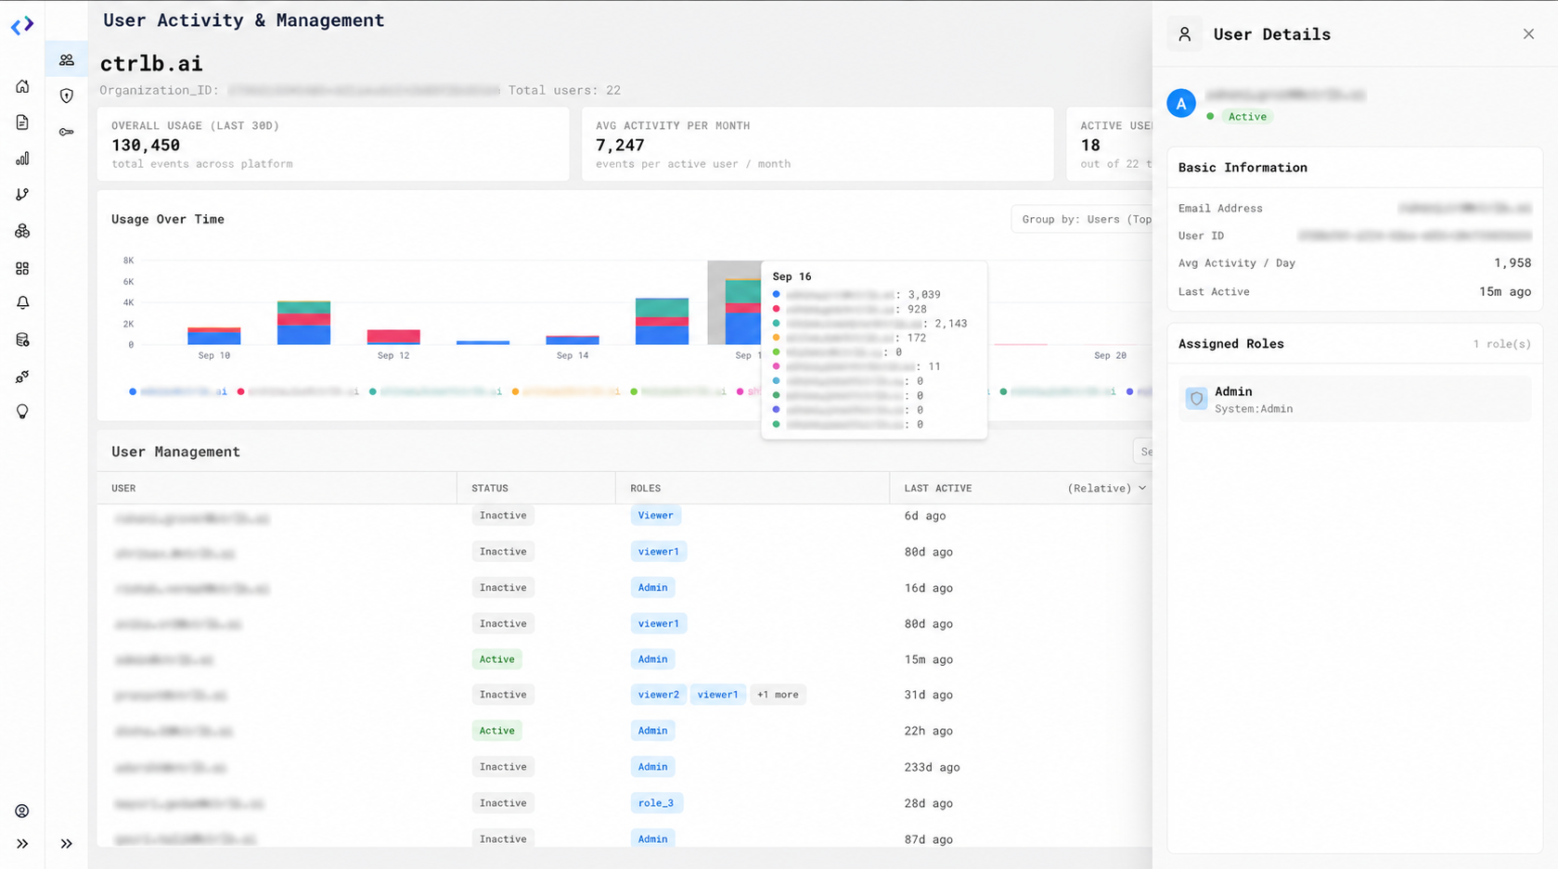Image resolution: width=1558 pixels, height=869 pixels.
Task: Click the role_3 role tag
Action: tap(656, 803)
